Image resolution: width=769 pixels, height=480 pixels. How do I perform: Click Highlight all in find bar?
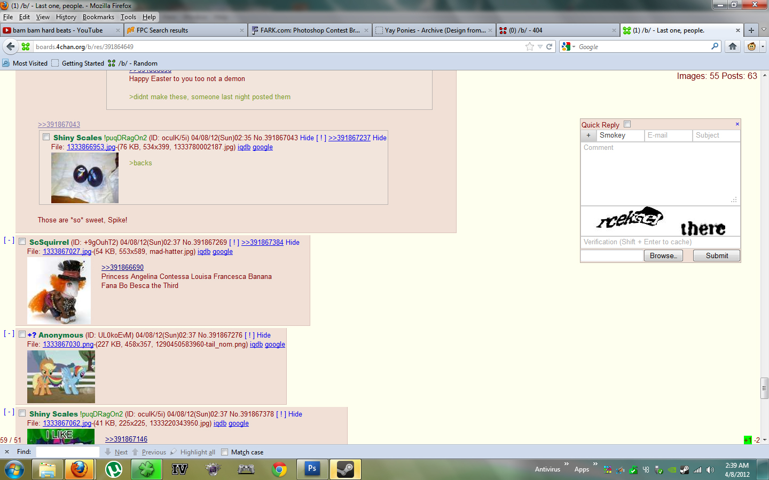point(193,452)
